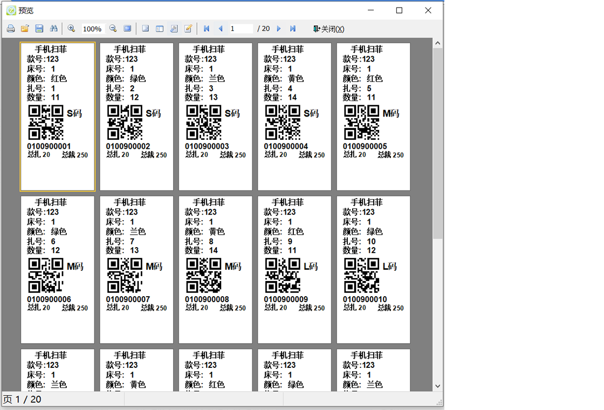
Task: Switch to full screen view icon
Action: coord(127,29)
